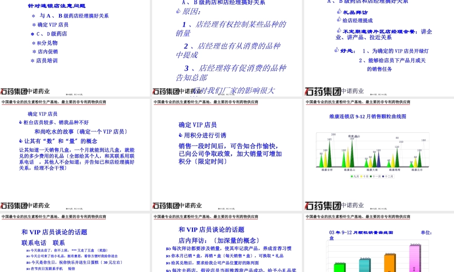Click the underlined 中国最专业的抗生素粉针生产基地 header

[53, 102]
